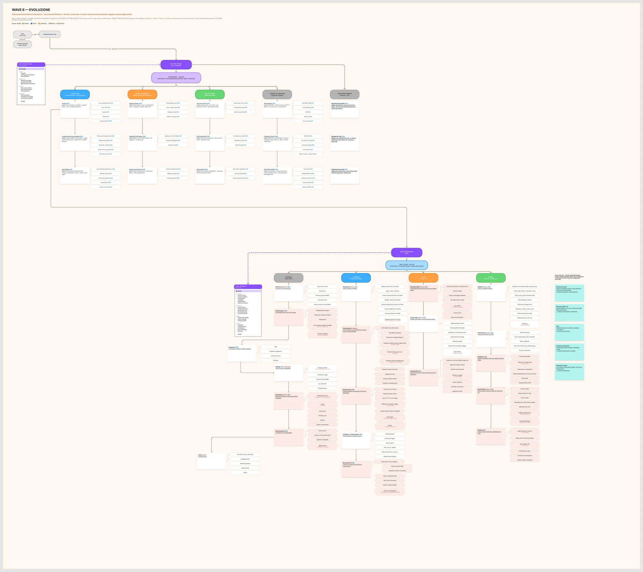Select the Home / Cockpit — per ruolo node
Viewport: 643px width, 572px height.
[407, 265]
